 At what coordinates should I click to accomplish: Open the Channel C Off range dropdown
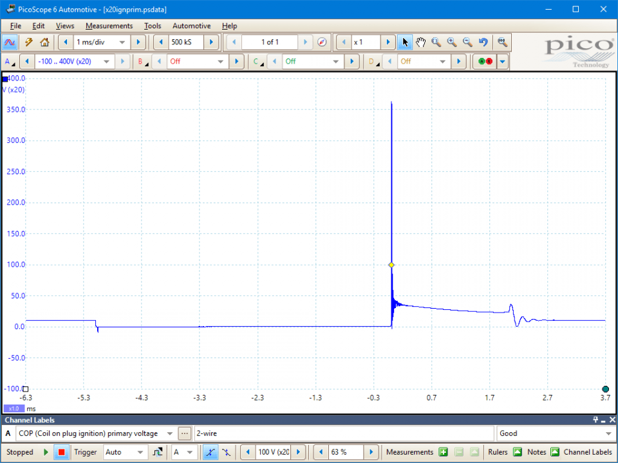[336, 62]
